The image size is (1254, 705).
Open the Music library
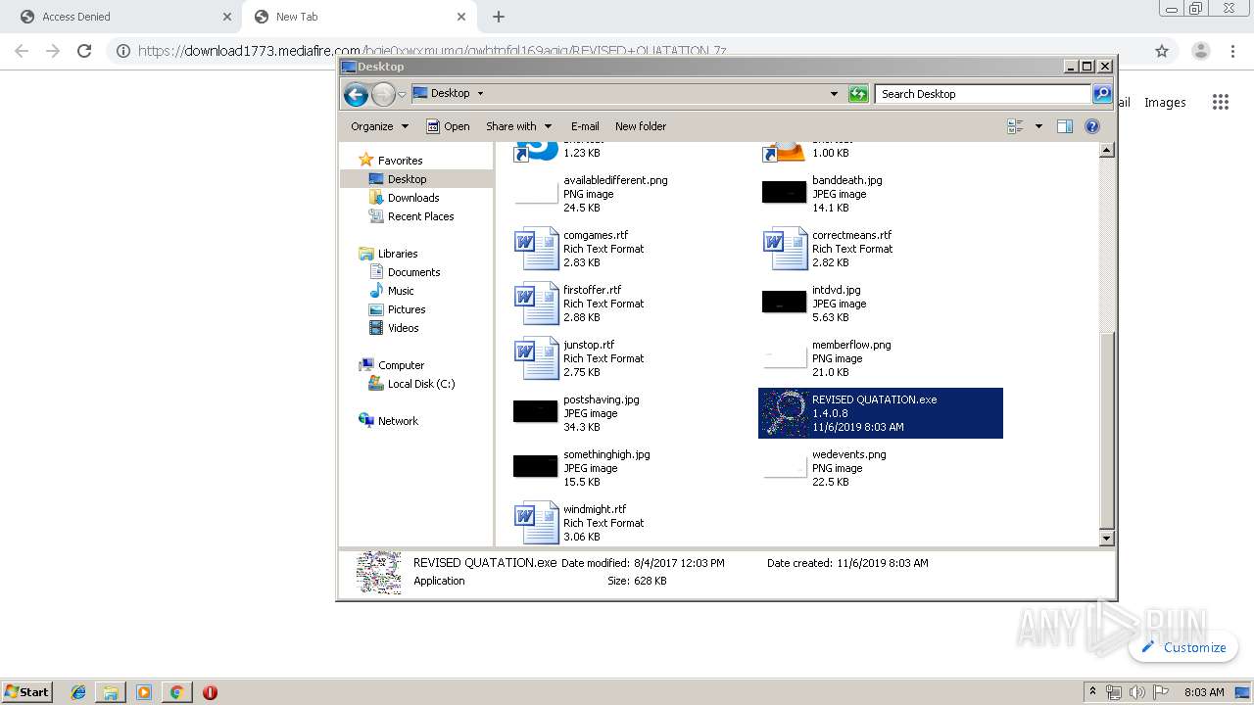click(x=401, y=291)
